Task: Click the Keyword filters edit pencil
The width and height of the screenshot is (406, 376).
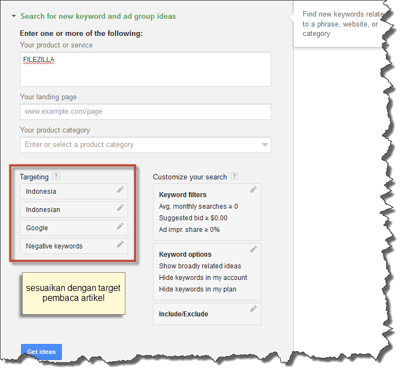Action: coord(253,190)
